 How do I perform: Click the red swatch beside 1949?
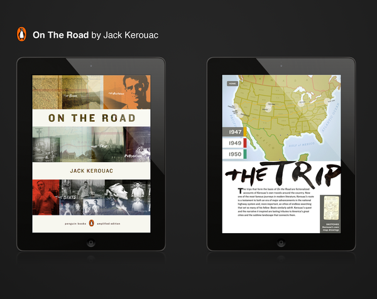tap(246, 143)
